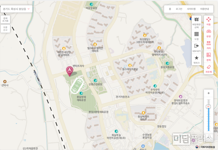This screenshot has height=150, width=218.
Task: Open 바탕화면 선택 base map chooser
Action: coord(197,23)
